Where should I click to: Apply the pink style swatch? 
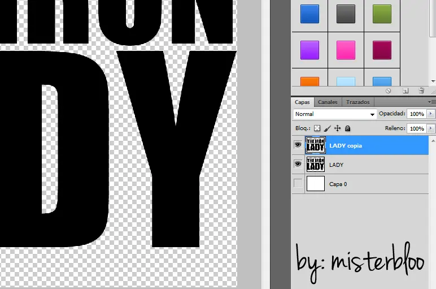point(346,50)
